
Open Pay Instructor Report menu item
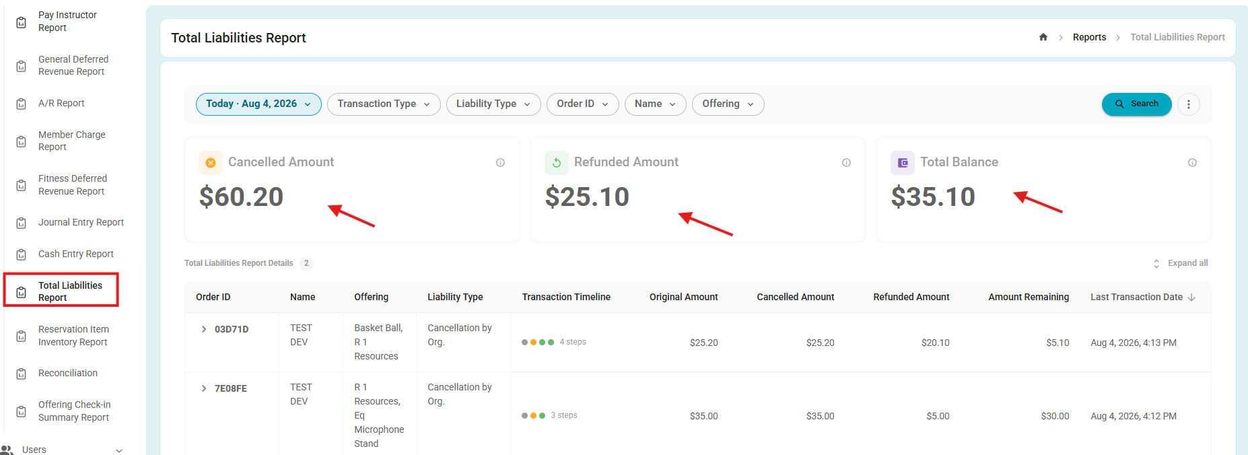coord(67,22)
